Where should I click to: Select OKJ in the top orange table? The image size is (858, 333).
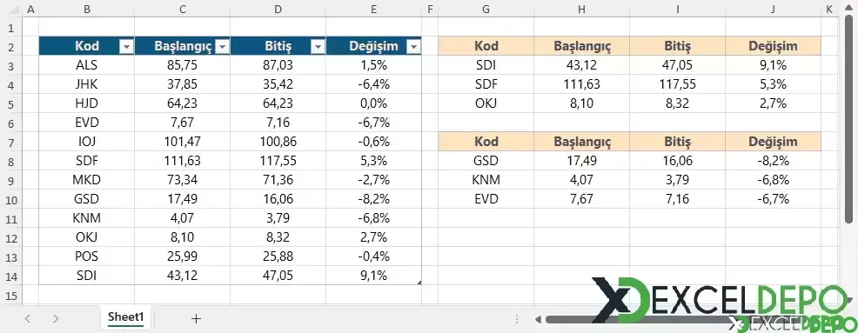click(486, 103)
